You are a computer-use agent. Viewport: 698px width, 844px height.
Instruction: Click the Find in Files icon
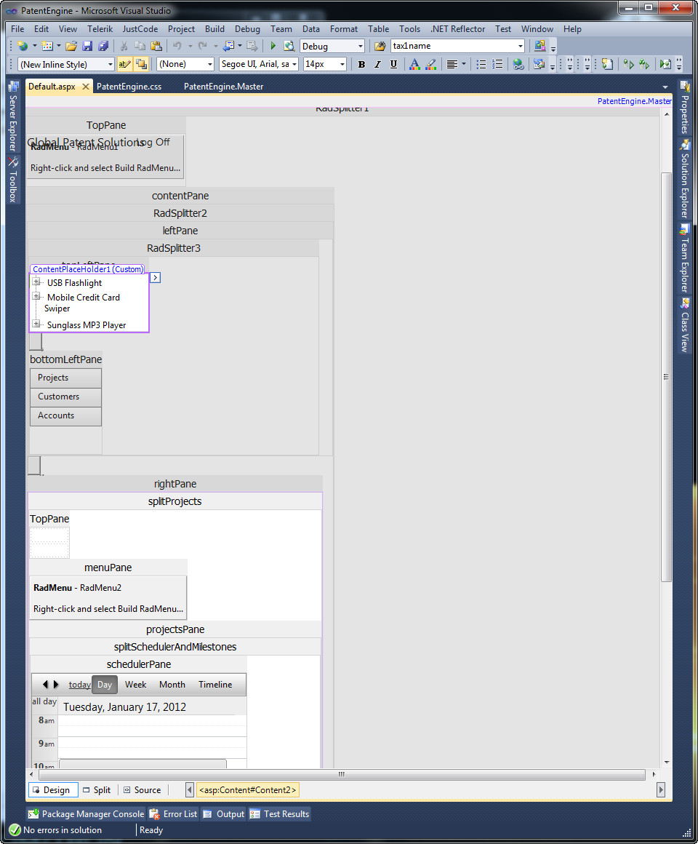(380, 47)
